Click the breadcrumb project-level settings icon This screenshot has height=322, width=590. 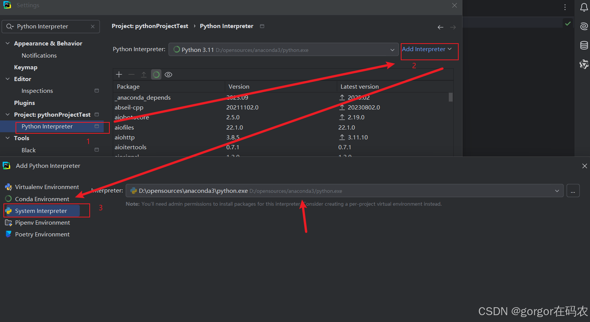[262, 26]
